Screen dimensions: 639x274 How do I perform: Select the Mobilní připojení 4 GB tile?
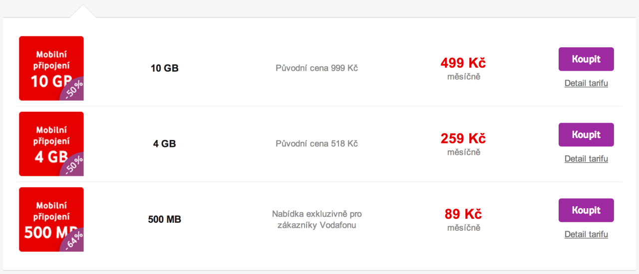coord(51,144)
